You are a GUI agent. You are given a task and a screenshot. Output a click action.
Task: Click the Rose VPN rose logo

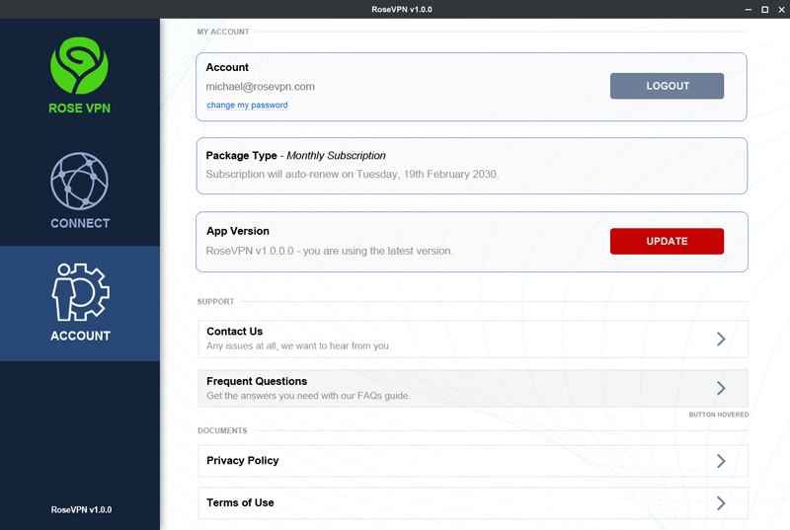(x=79, y=66)
